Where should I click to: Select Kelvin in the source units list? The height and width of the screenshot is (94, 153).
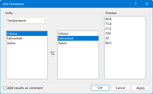27,43
